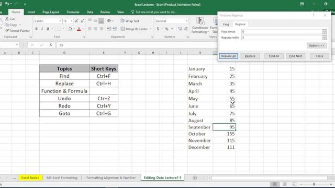Apply fill color bucket
This screenshot has width=335, height=188.
[x=70, y=29]
